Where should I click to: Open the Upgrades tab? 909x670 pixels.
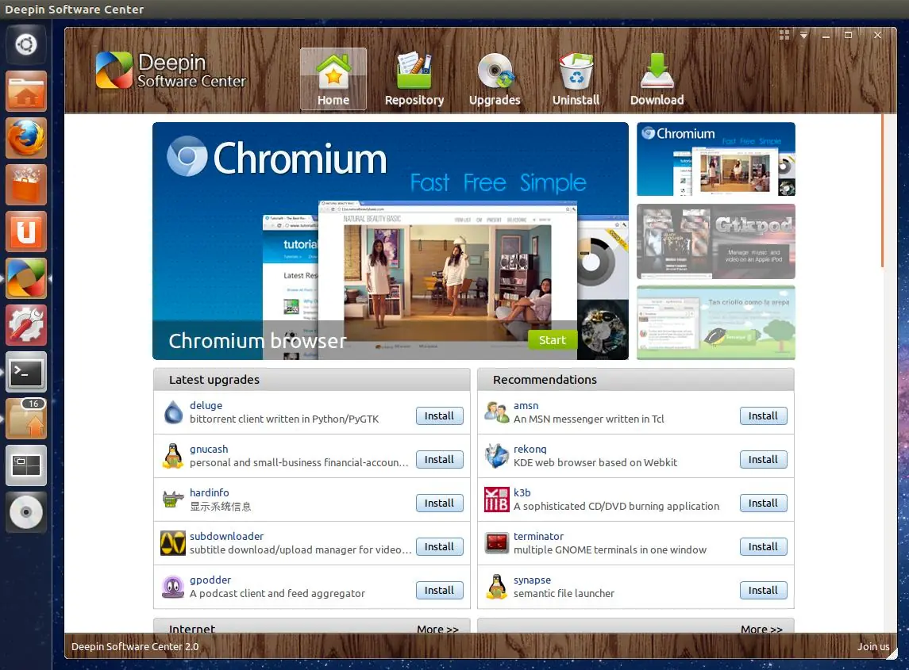(495, 78)
